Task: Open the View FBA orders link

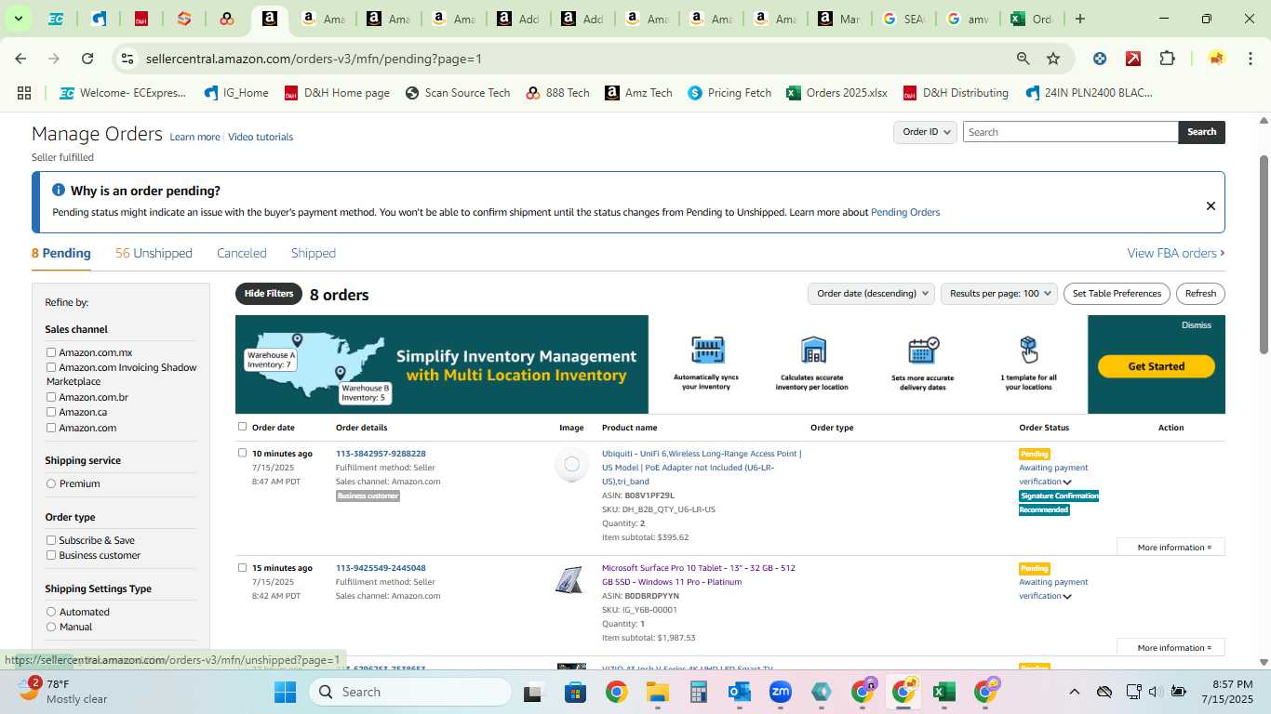Action: (x=1176, y=253)
